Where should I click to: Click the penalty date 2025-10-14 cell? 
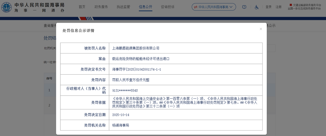(121, 115)
